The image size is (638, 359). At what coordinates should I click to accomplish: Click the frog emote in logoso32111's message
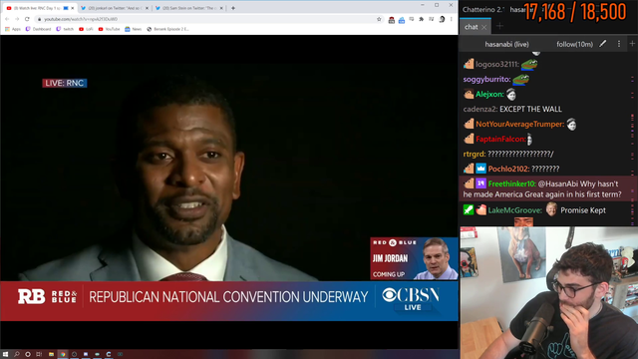tap(529, 64)
